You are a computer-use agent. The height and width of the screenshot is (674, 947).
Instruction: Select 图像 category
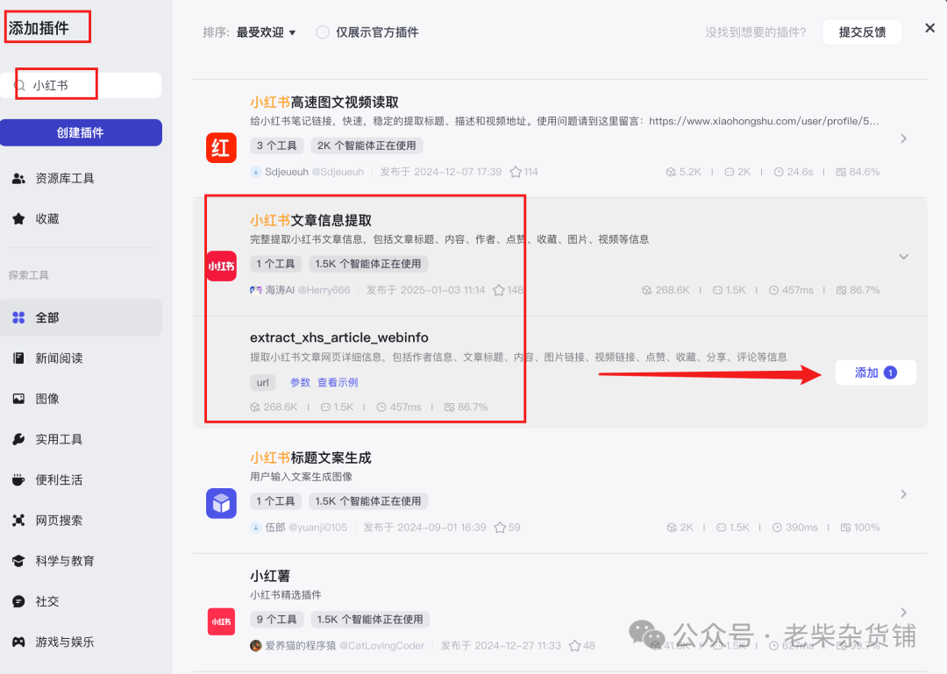[x=81, y=399]
